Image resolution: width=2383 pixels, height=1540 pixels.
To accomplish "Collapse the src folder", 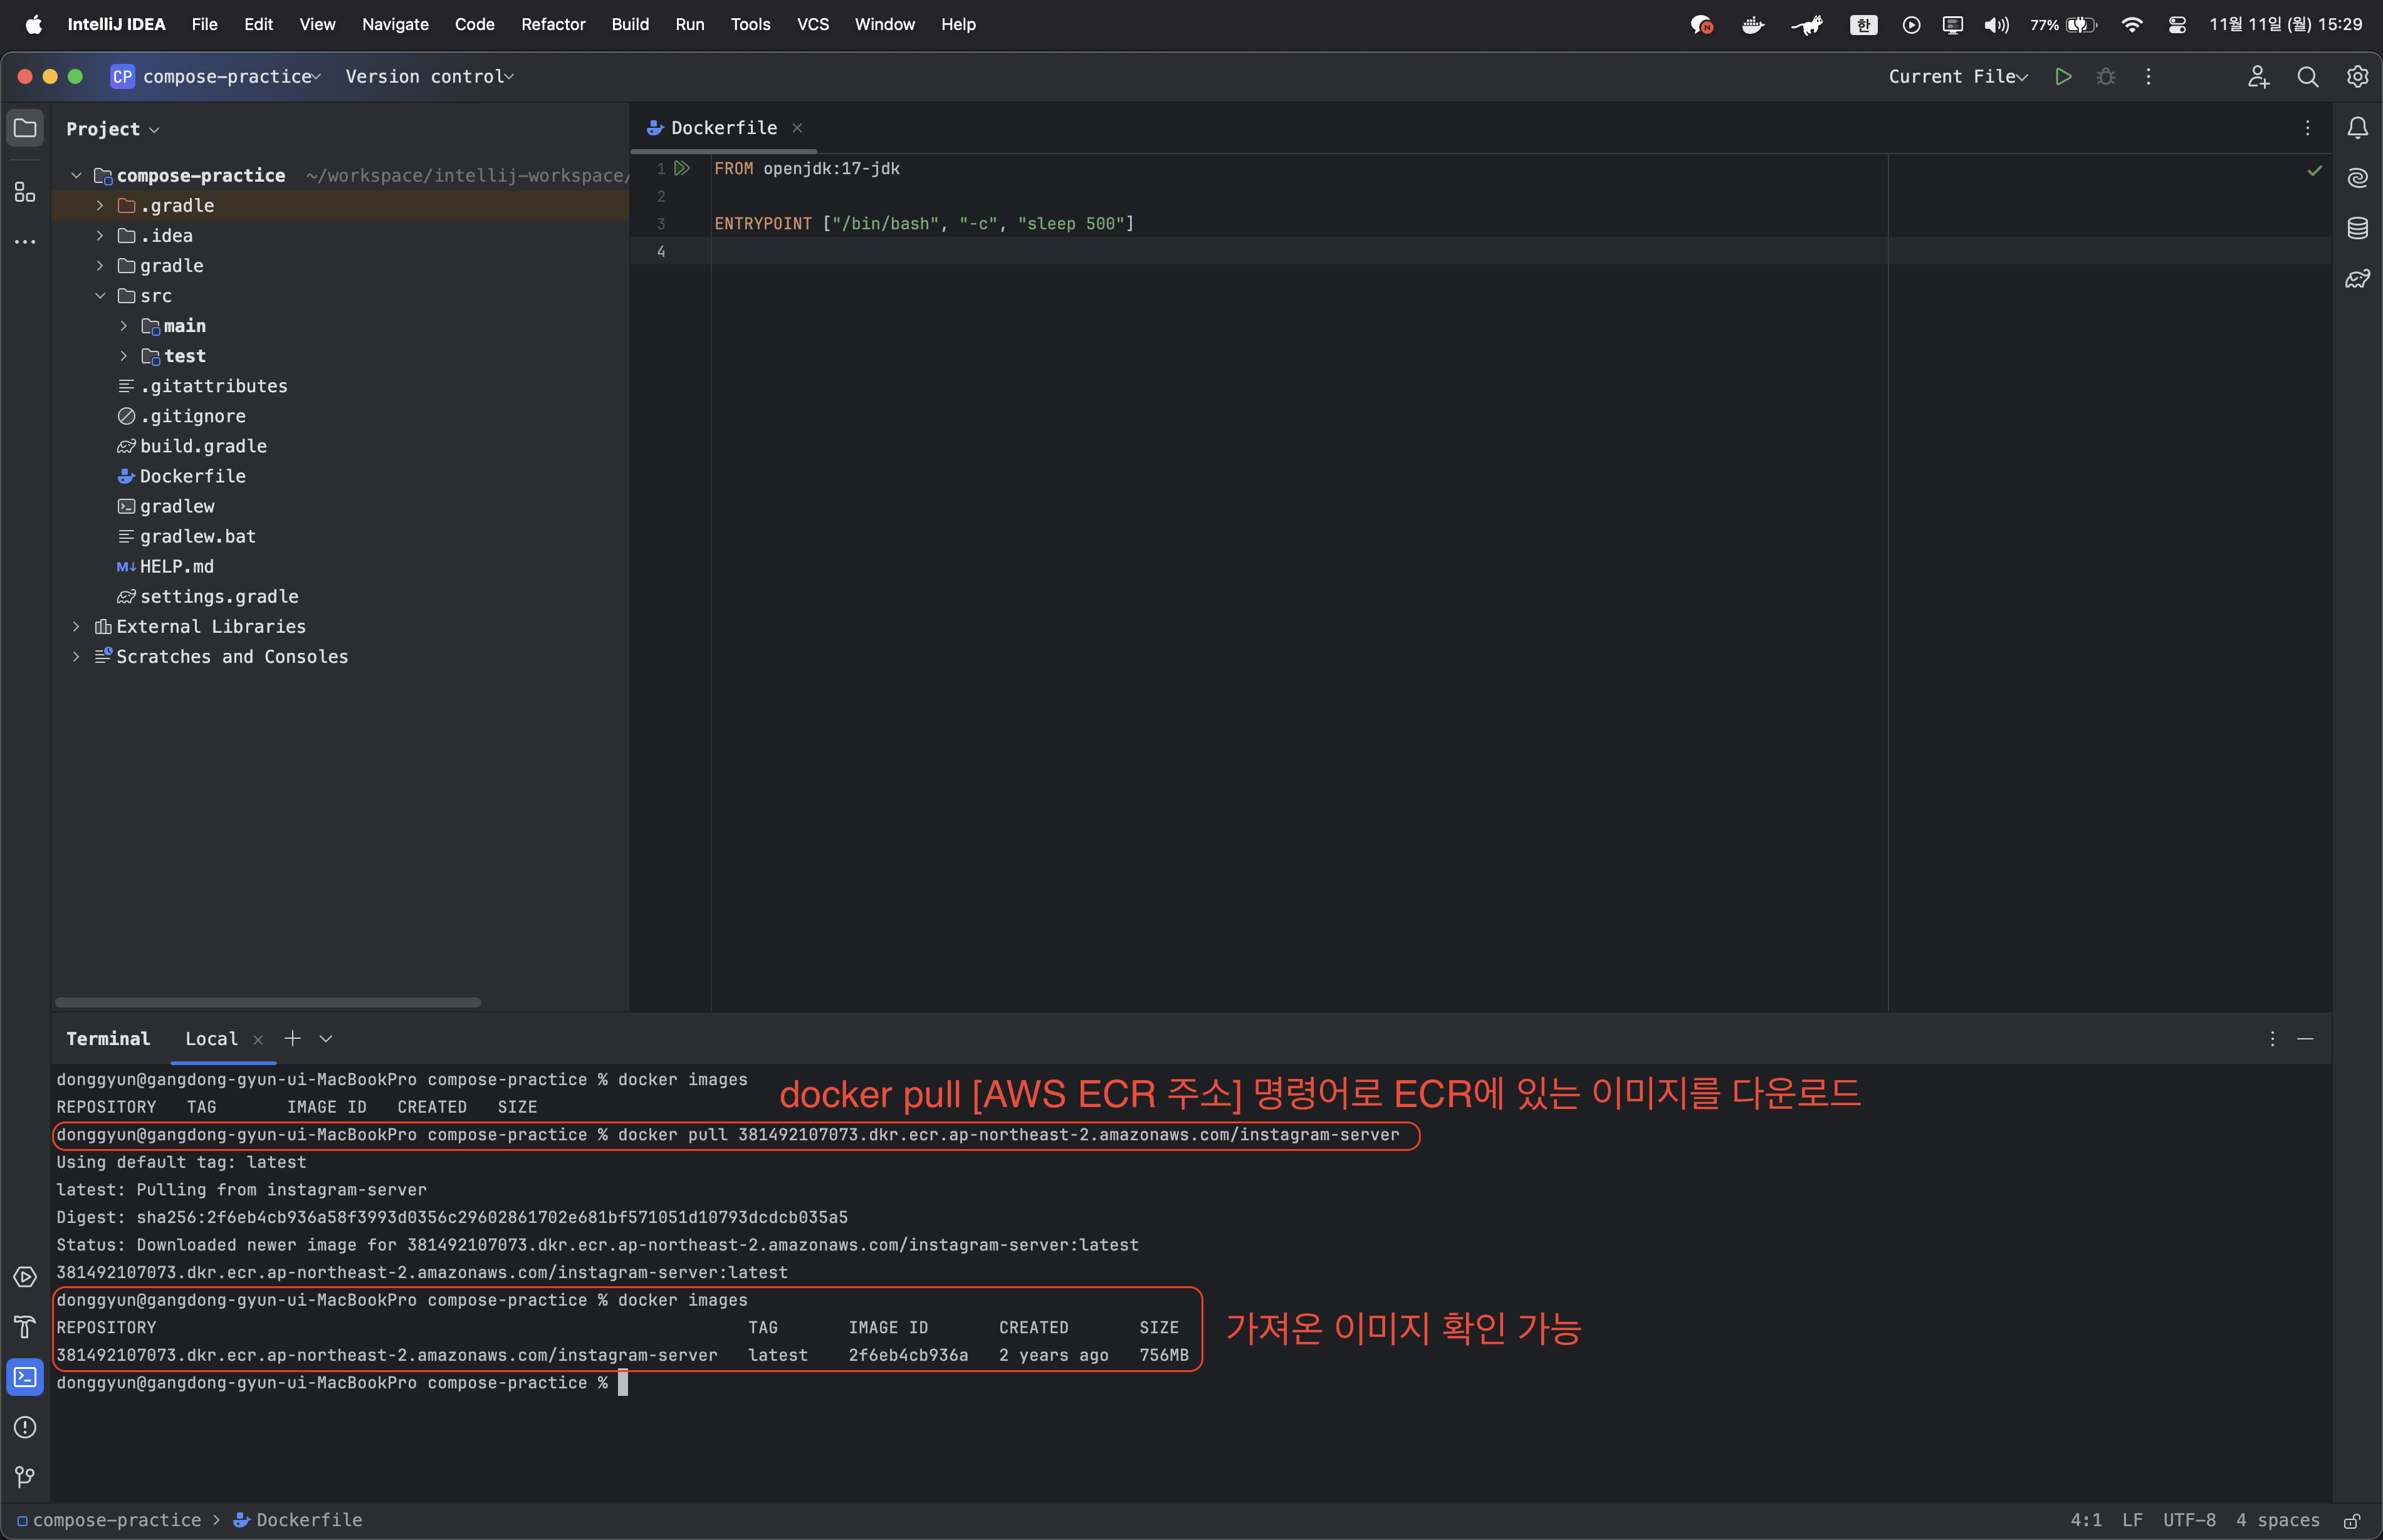I will 100,296.
